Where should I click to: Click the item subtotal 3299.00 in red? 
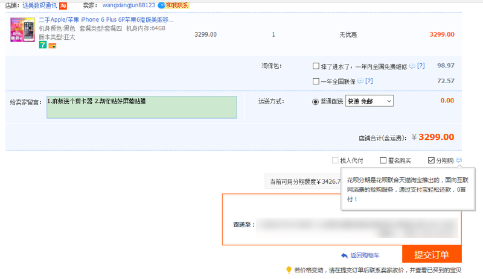[x=442, y=34]
